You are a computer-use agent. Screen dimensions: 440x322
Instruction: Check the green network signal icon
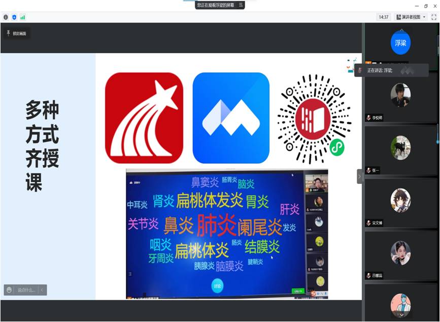pos(23,17)
